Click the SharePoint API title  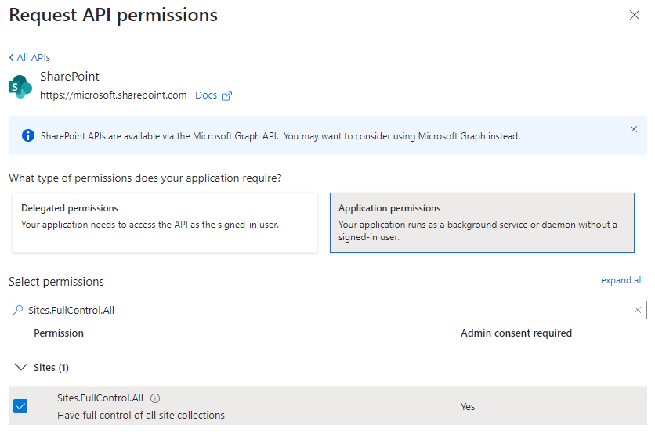pos(70,77)
